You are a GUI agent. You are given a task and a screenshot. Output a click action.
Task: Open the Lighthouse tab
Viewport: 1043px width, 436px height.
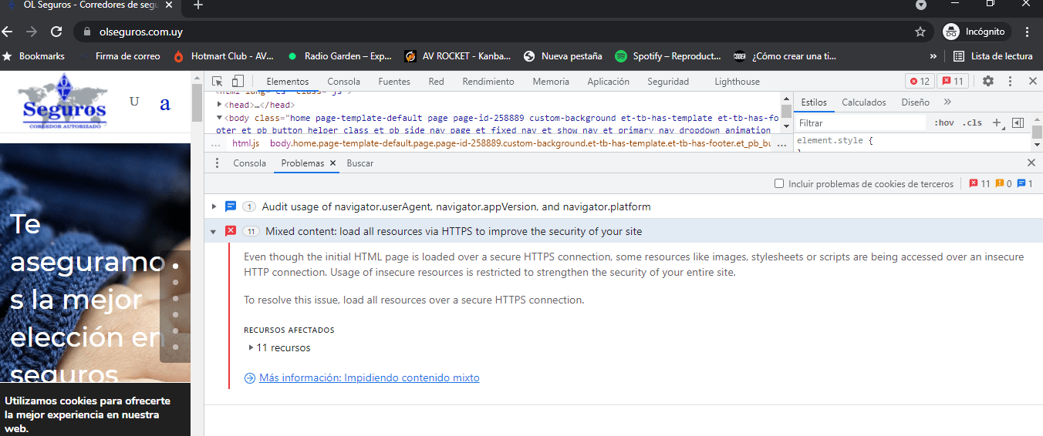coord(737,81)
